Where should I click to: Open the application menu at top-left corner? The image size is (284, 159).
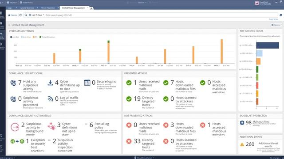(x=1, y=3)
